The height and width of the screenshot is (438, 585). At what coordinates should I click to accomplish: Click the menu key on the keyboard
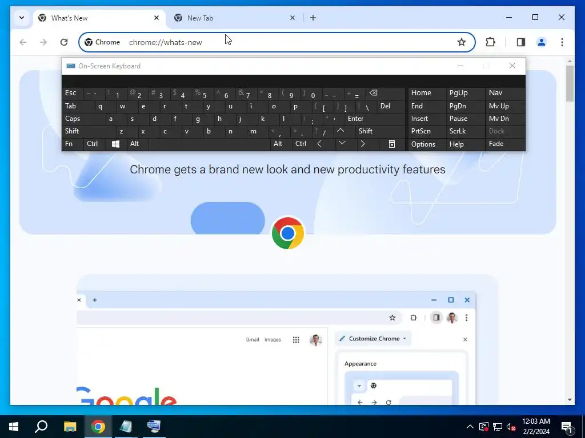pos(392,144)
